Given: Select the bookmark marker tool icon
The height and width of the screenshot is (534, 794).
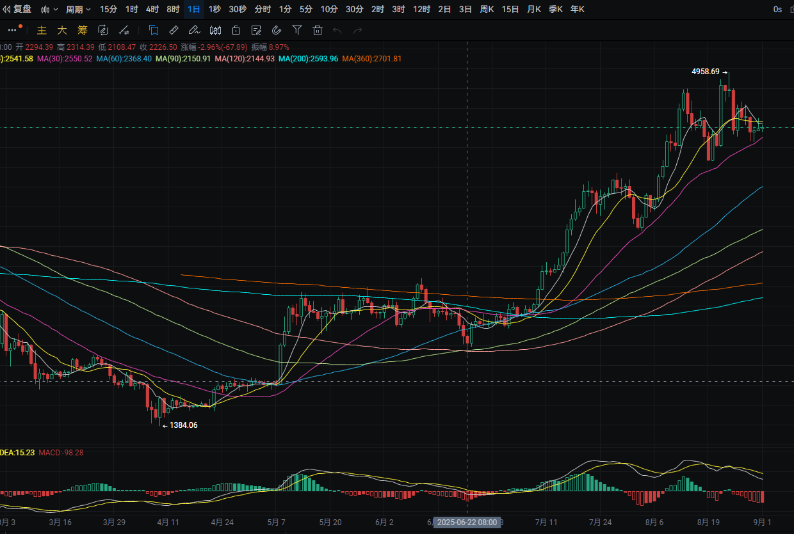Looking at the screenshot, I should point(154,30).
